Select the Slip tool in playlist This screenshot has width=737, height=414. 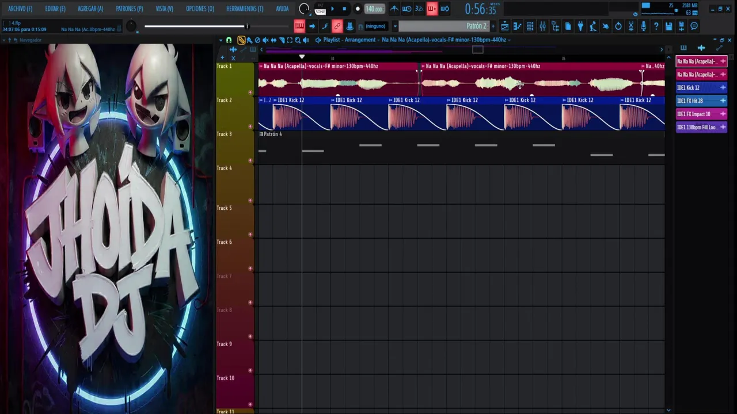[x=273, y=40]
